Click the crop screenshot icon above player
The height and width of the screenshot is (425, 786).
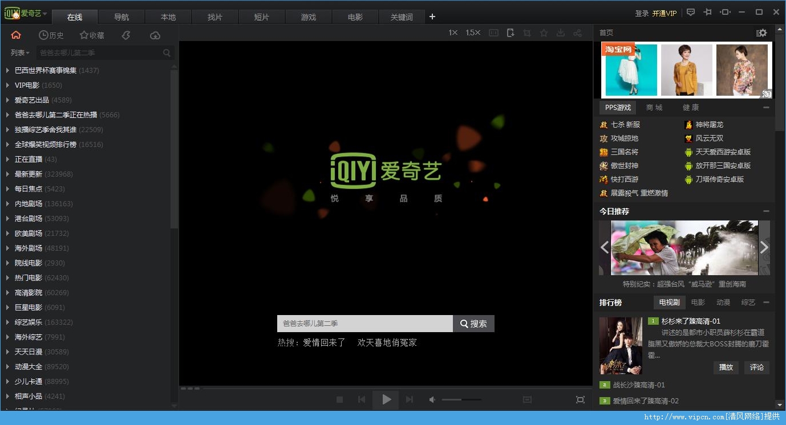527,33
